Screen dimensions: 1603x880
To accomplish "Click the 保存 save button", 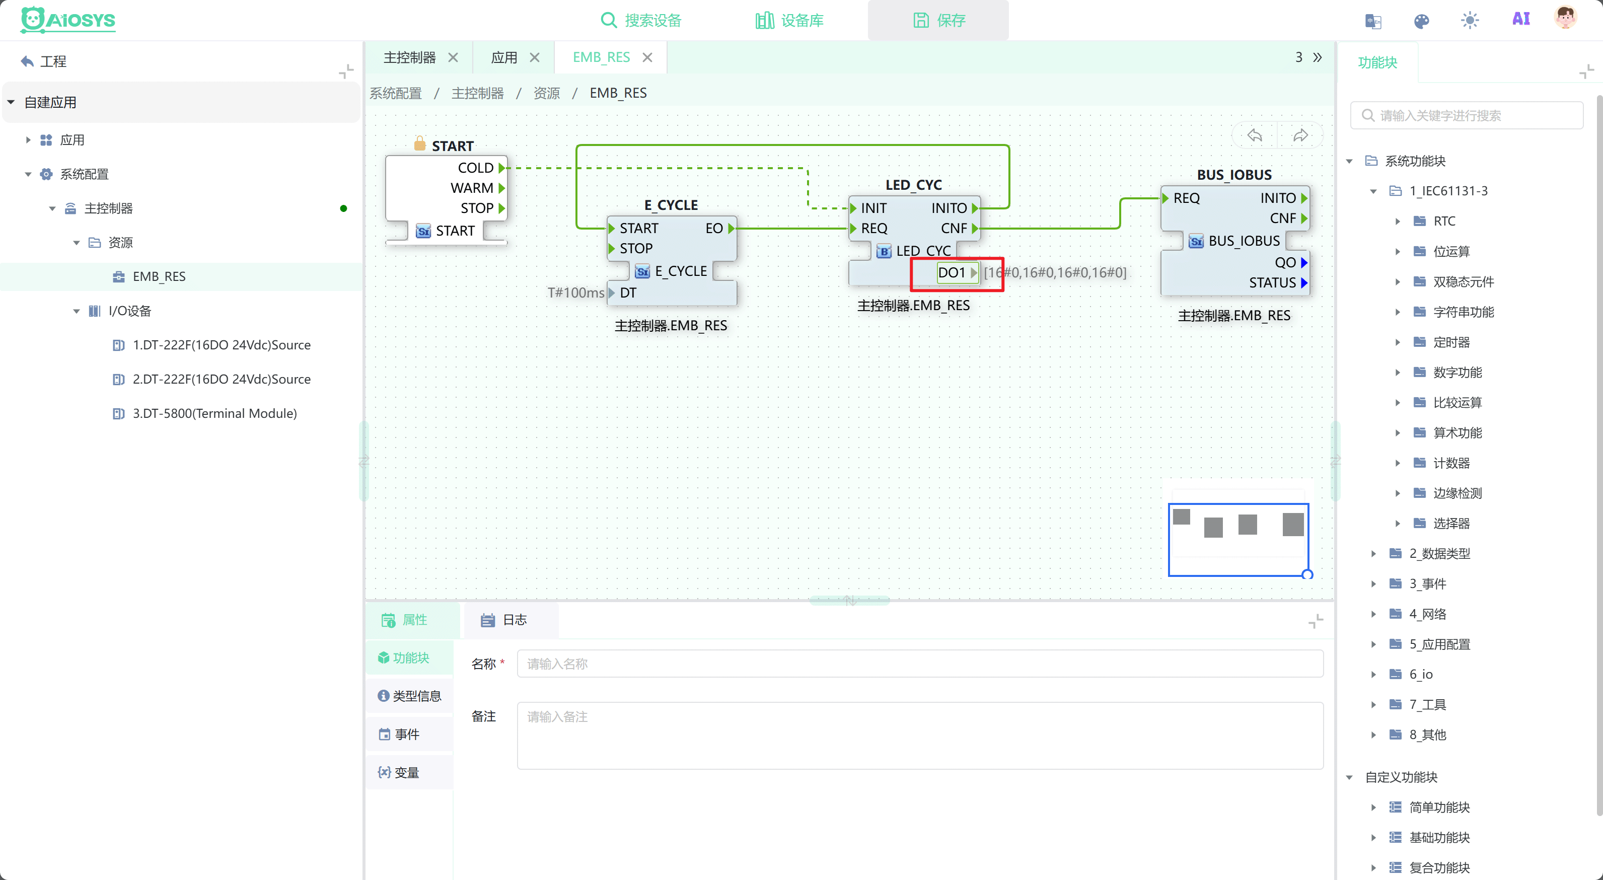I will click(938, 21).
